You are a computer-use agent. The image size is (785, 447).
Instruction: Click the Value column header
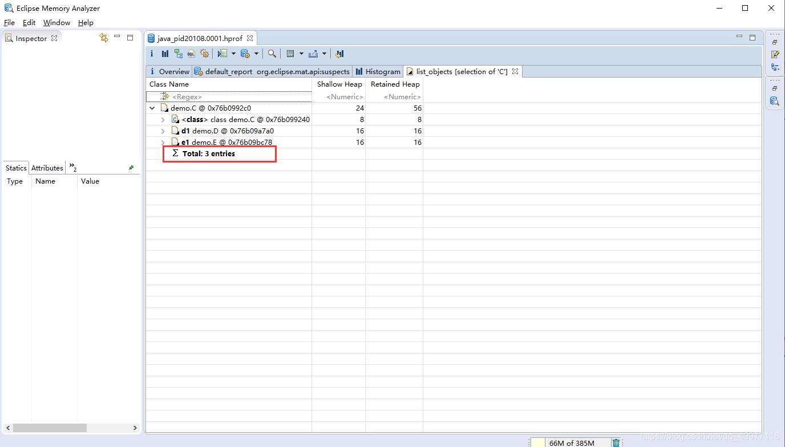[108, 181]
